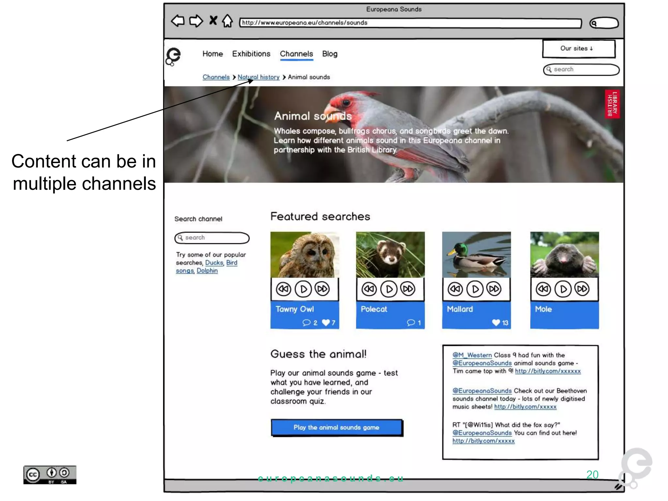Screen dimensions: 668x501
Task: Click the Mallard card title
Action: (x=460, y=309)
